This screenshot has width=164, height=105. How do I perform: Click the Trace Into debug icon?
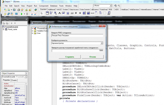pyautogui.click(x=32, y=14)
